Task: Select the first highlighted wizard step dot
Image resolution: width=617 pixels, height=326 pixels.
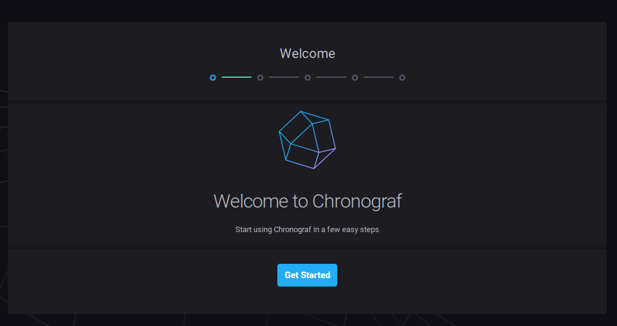Action: pyautogui.click(x=213, y=78)
